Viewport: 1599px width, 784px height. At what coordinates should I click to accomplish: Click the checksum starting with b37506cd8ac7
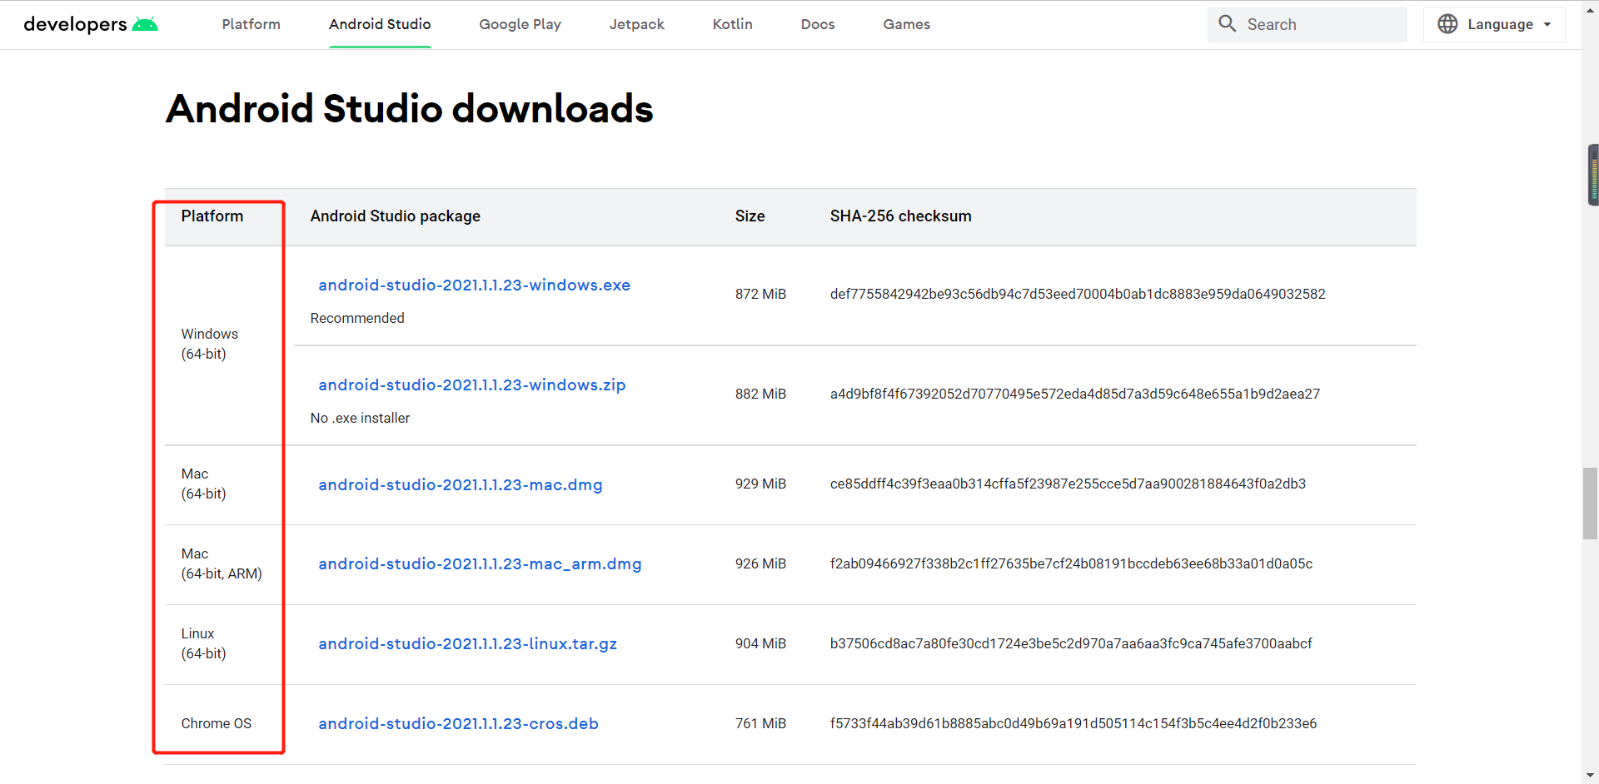click(x=1071, y=643)
